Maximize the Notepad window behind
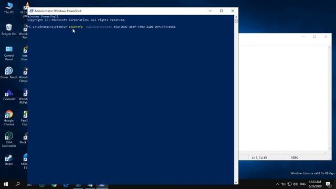 point(314,37)
